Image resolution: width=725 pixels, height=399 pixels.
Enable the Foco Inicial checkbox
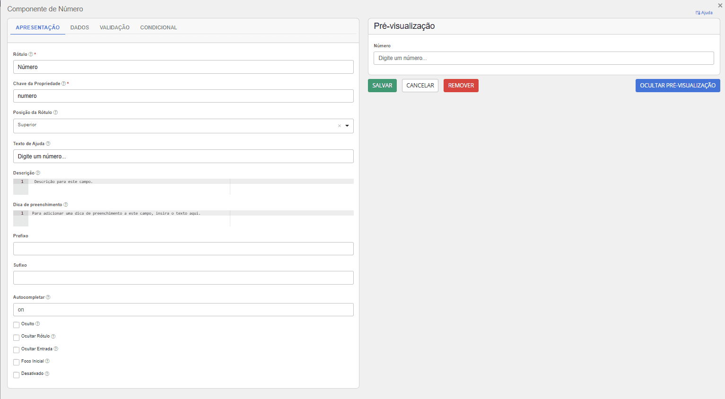coord(16,362)
